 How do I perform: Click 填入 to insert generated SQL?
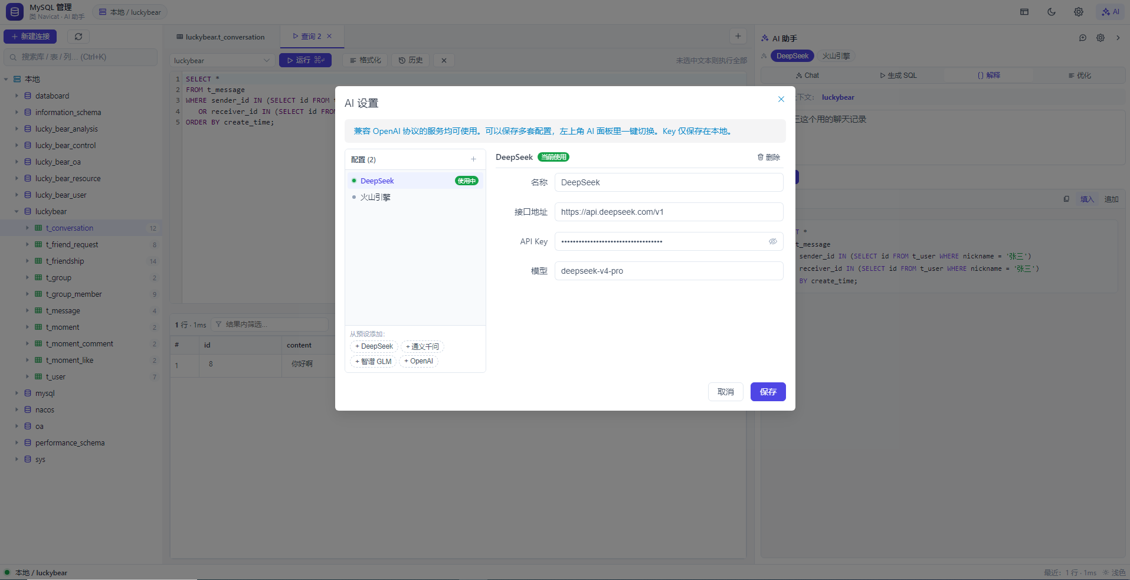(1087, 199)
